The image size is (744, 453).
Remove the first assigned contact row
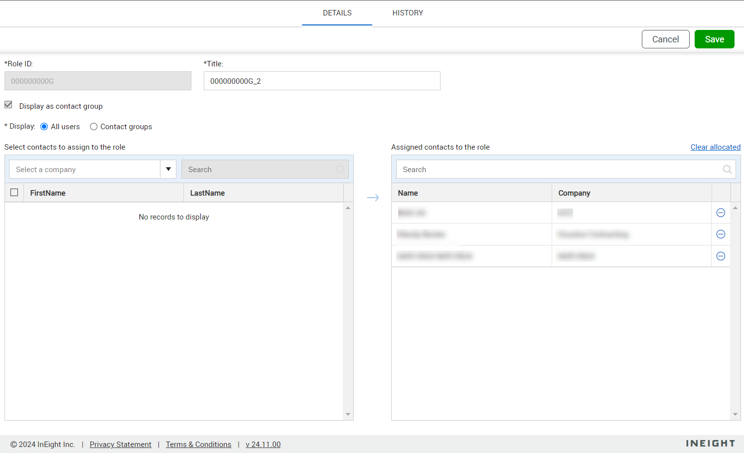click(721, 213)
